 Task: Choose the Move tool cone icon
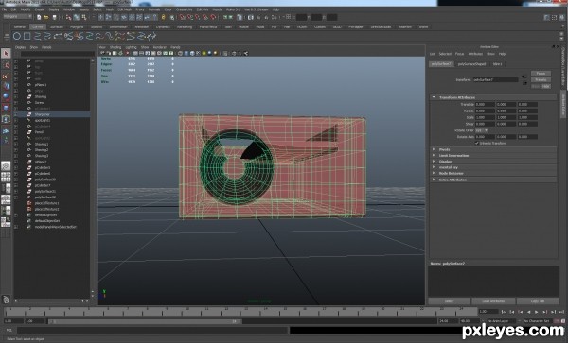point(6,86)
